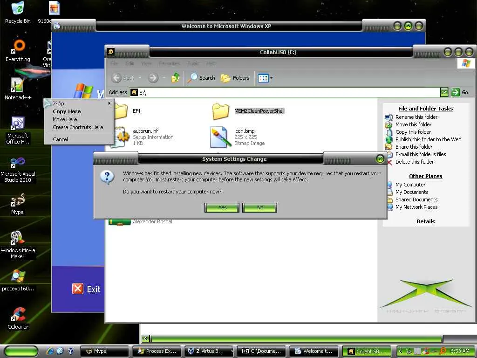Launch Notepad++ from the desktop

pos(18,89)
